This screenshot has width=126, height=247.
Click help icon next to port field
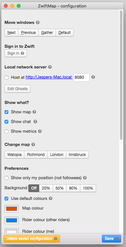click(93, 77)
